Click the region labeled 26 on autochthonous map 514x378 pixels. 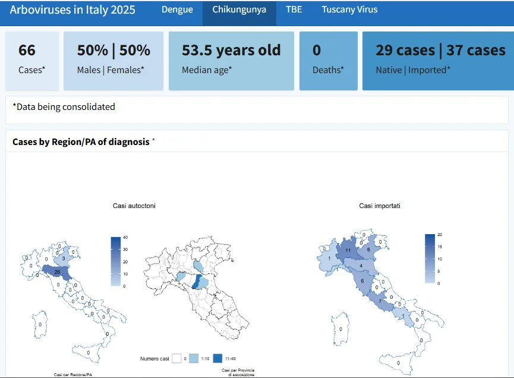pyautogui.click(x=58, y=272)
